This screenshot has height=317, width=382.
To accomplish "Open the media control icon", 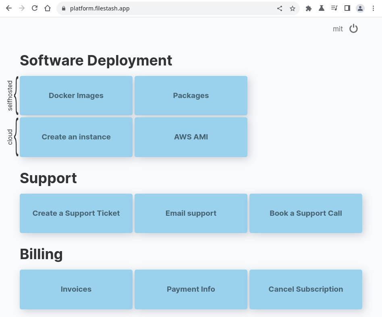I will coord(334,8).
